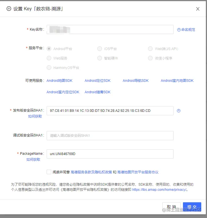Open the Android导航SDK link
Image resolution: width=207 pixels, height=218 pixels.
(136, 81)
